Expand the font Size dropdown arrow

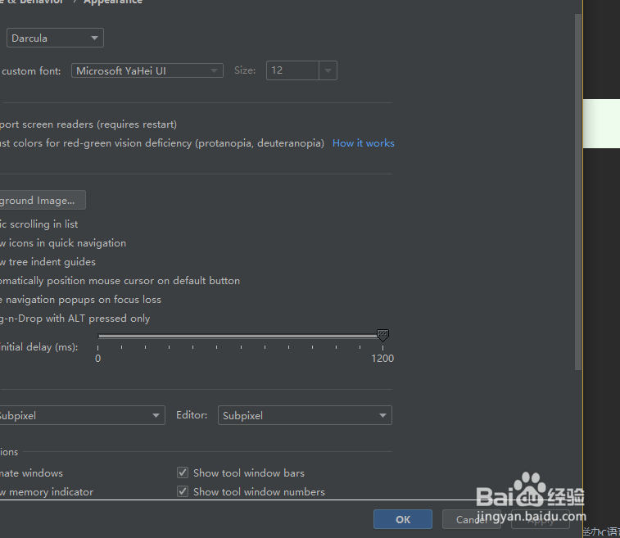[328, 70]
